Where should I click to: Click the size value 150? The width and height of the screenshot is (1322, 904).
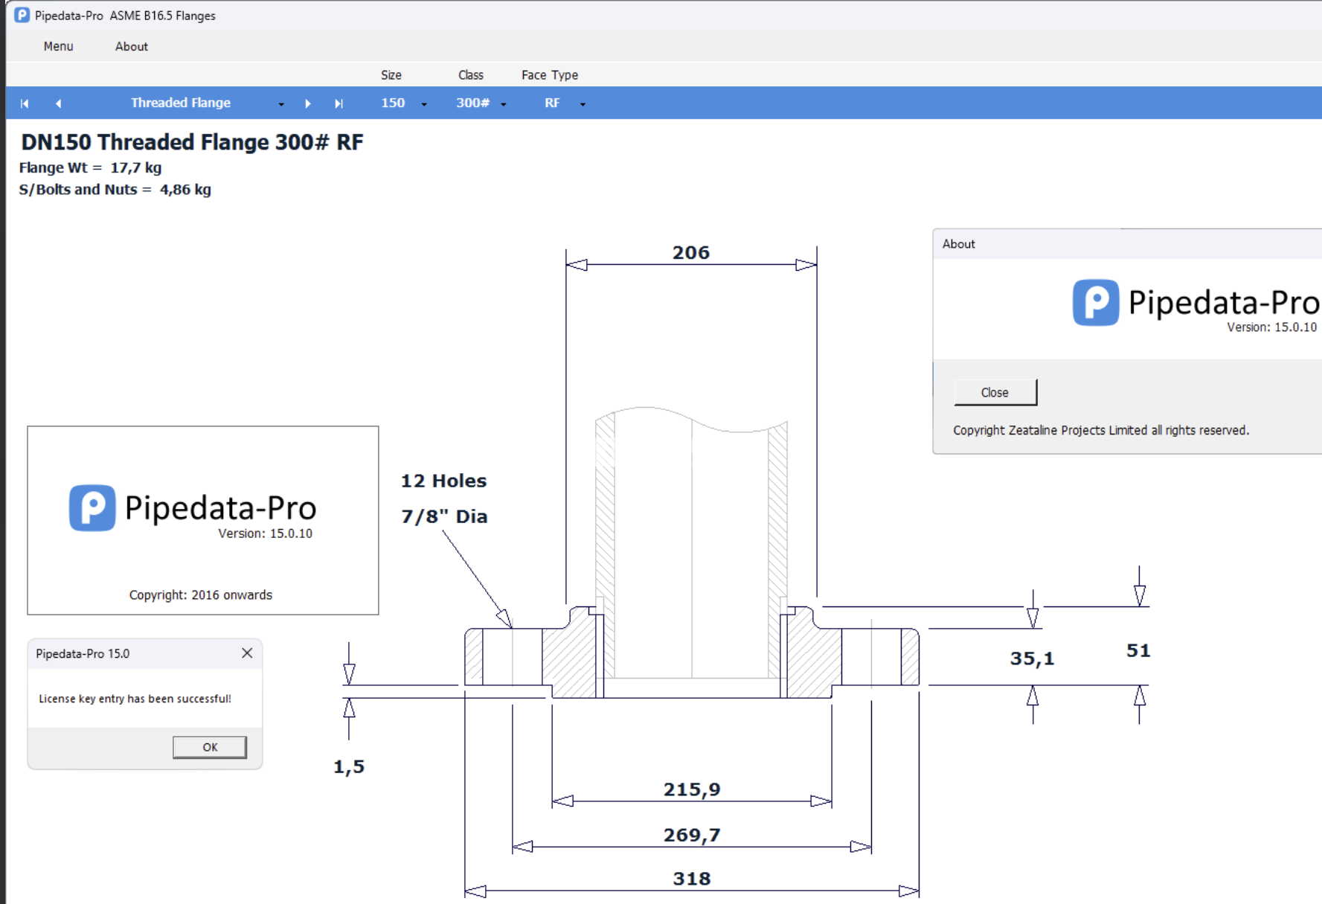393,103
